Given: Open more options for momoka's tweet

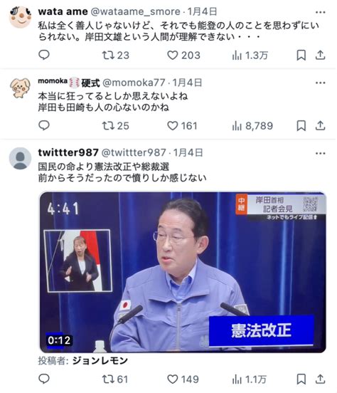Looking at the screenshot, I should click(320, 83).
